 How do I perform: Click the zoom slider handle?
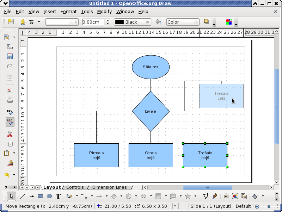tap(269, 206)
